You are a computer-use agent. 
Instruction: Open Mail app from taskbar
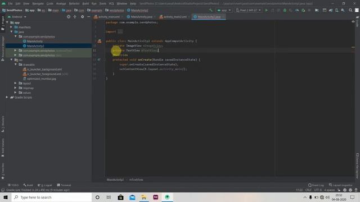pos(132,197)
